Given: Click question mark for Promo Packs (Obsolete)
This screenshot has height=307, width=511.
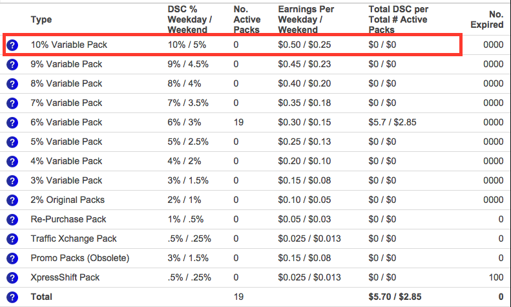Looking at the screenshot, I should (12, 259).
